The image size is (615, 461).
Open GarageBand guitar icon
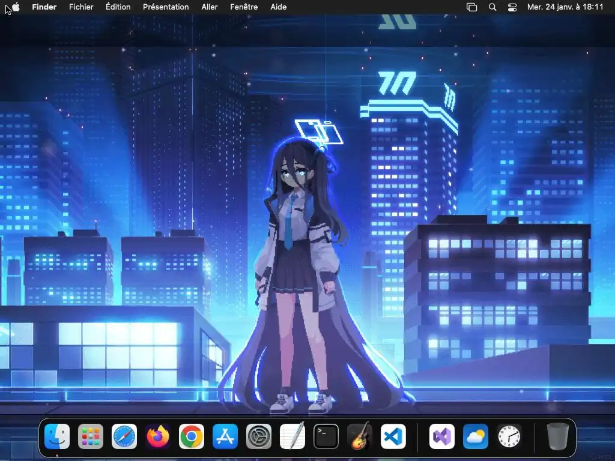click(x=360, y=436)
